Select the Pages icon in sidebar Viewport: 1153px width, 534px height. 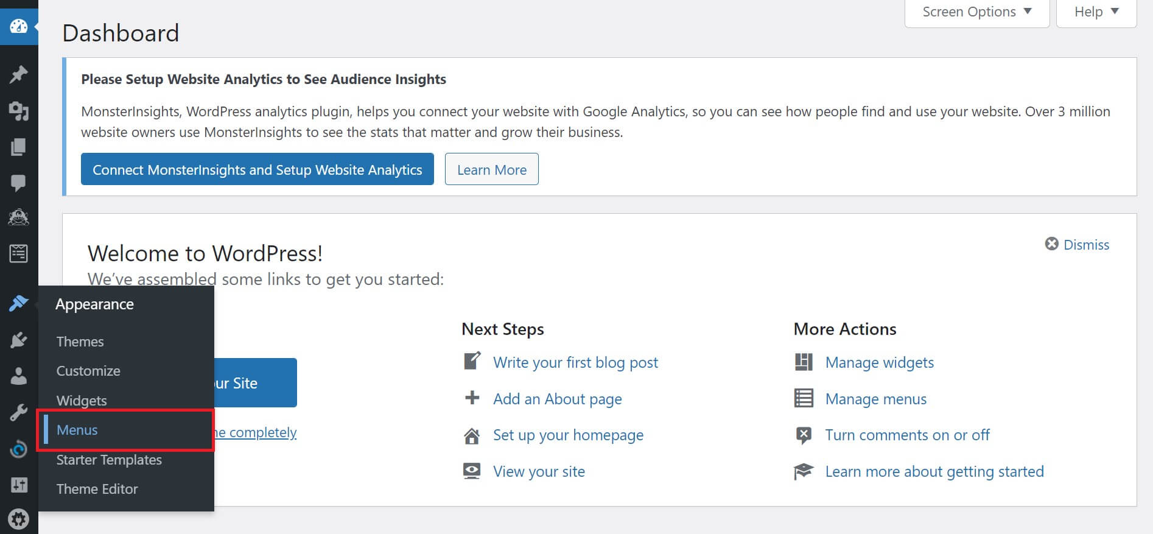(18, 147)
